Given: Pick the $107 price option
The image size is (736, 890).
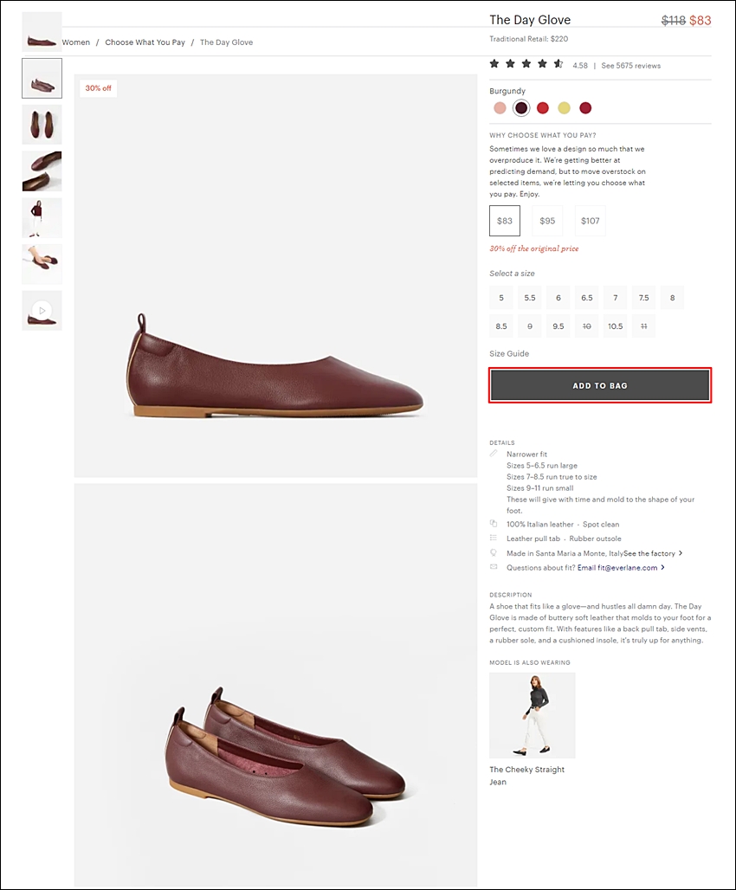Looking at the screenshot, I should [590, 221].
